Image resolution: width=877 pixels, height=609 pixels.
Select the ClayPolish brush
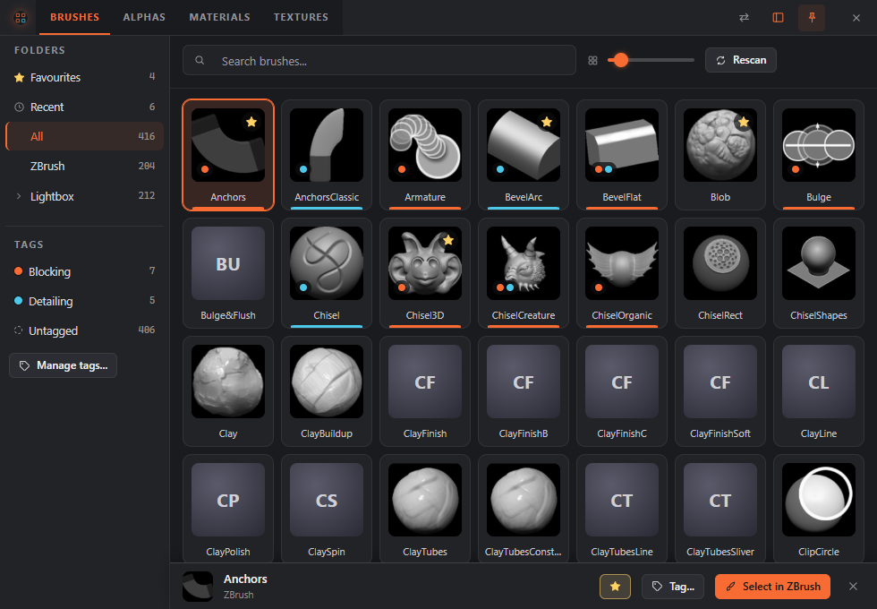point(228,509)
